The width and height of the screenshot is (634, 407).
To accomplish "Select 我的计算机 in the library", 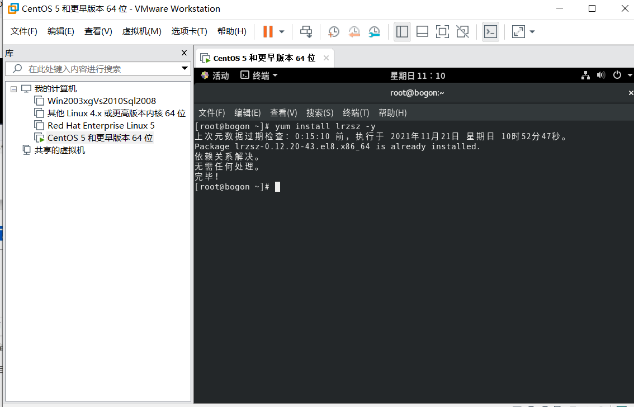I will 55,88.
